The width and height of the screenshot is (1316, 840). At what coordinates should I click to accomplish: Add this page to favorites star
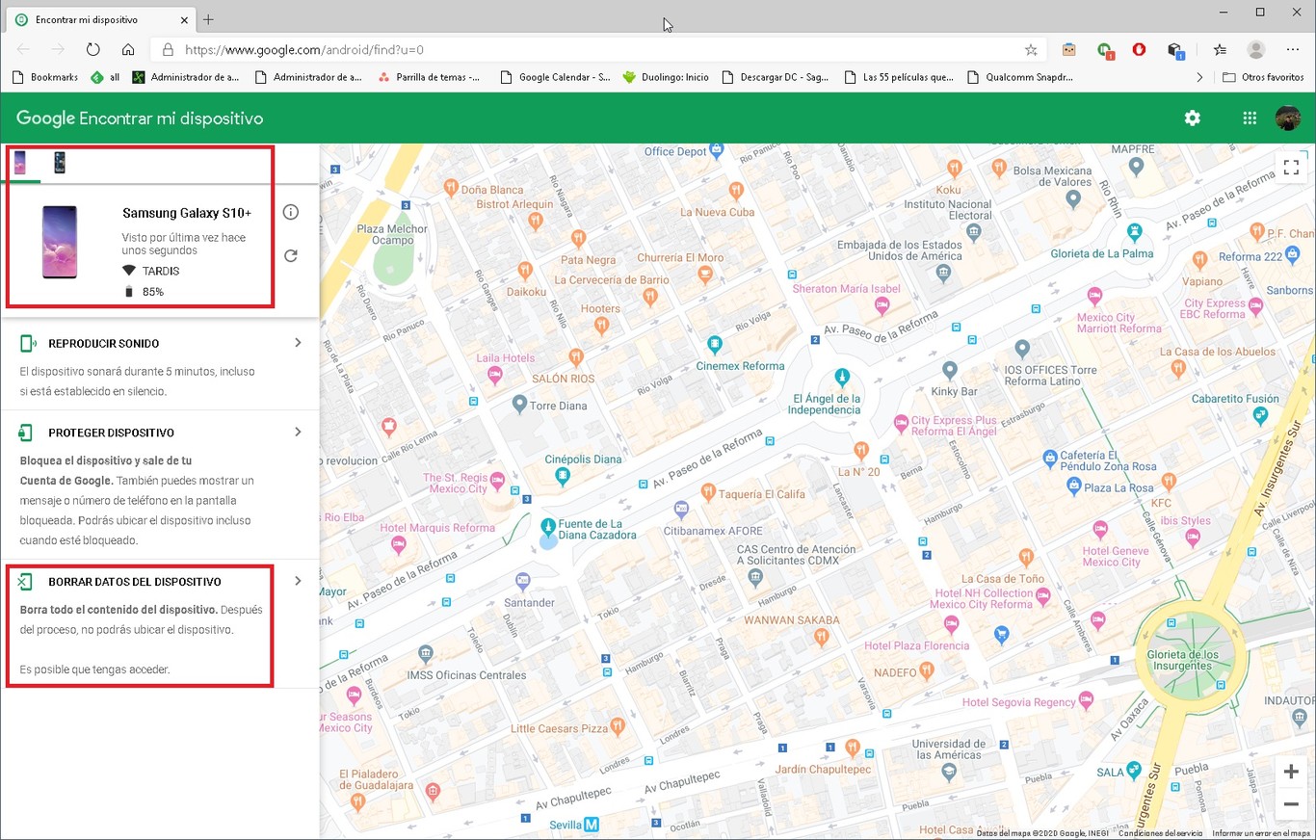click(x=1031, y=50)
